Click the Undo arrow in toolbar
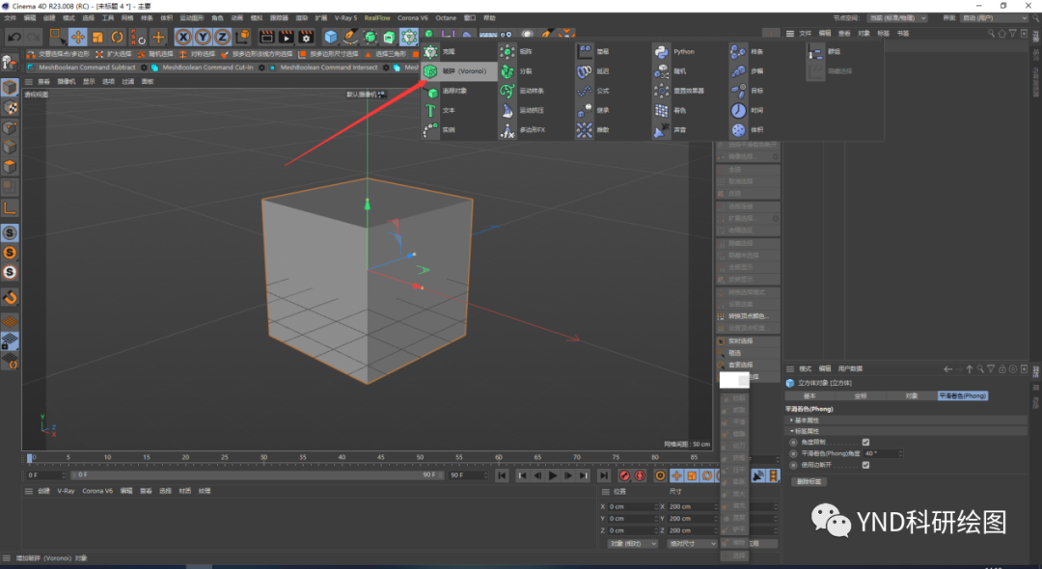The width and height of the screenshot is (1042, 569). 14,38
